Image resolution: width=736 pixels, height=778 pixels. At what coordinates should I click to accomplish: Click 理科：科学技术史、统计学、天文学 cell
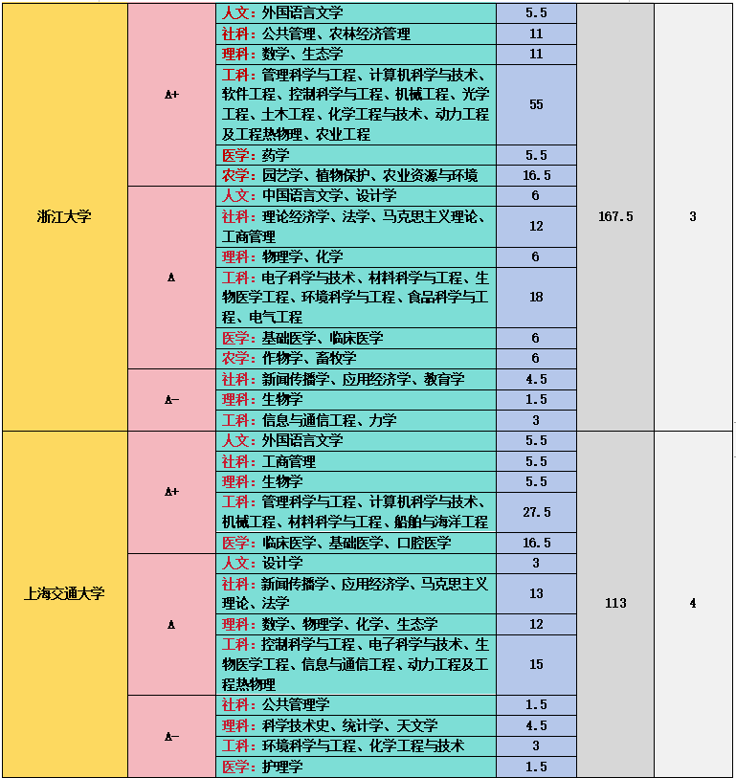point(356,726)
